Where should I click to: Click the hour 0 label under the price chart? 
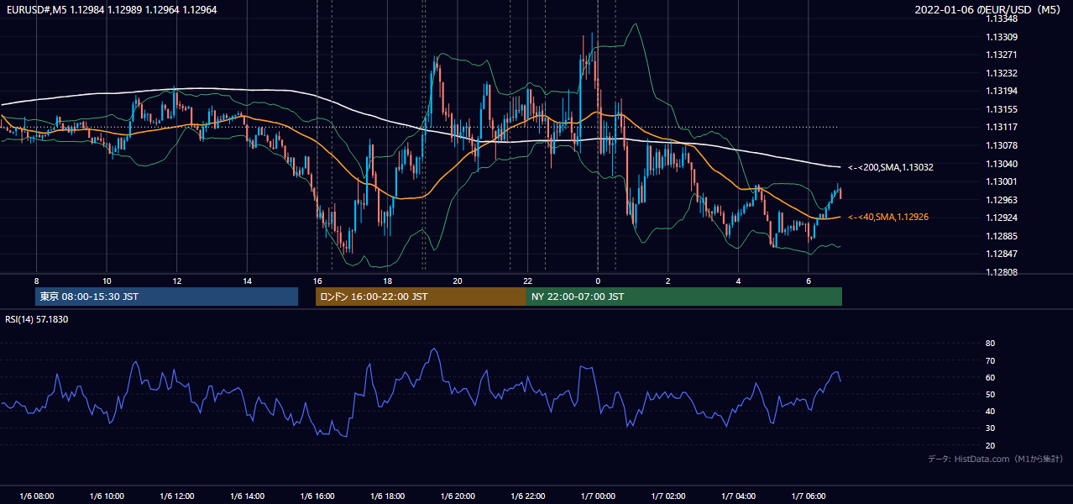click(x=598, y=281)
